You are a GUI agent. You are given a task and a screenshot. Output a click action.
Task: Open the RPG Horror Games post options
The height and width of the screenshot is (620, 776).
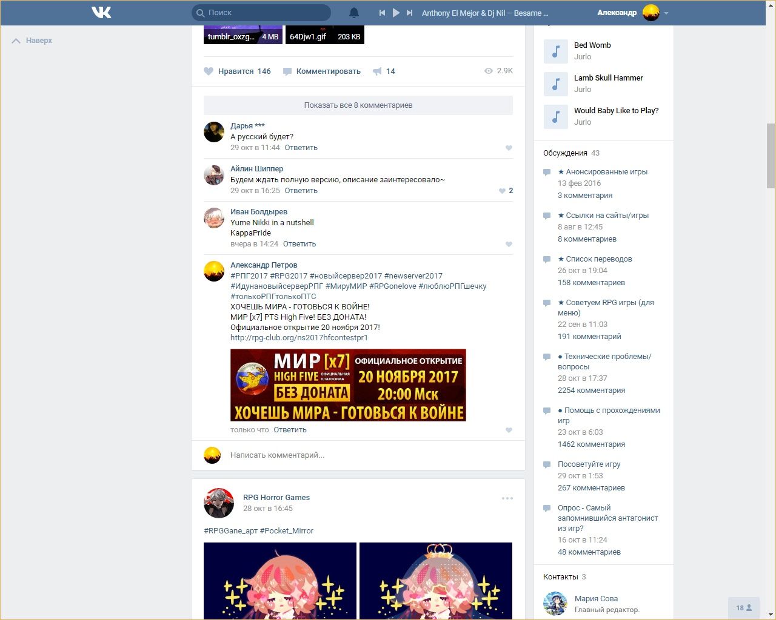(x=507, y=498)
